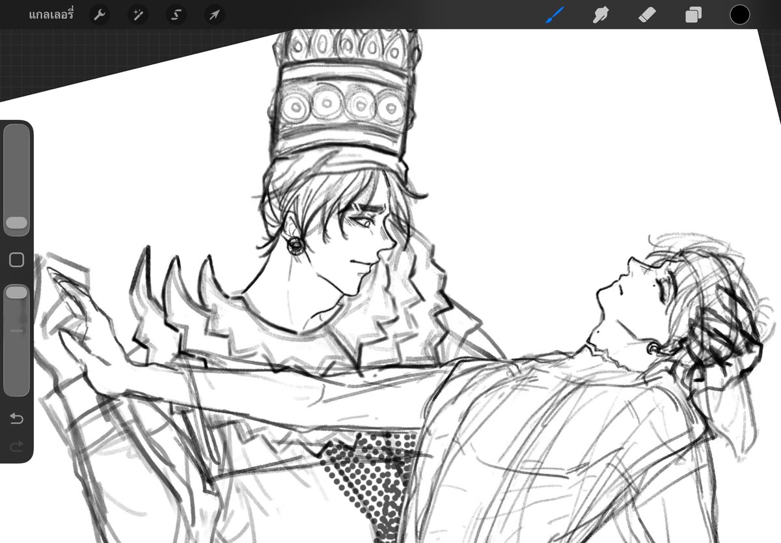
Task: Select the Smudge tool
Action: pyautogui.click(x=602, y=14)
